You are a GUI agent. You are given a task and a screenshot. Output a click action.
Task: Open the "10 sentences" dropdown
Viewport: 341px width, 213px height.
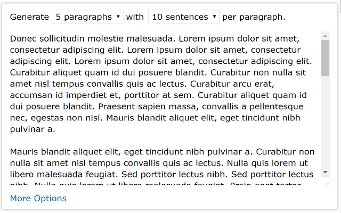coord(183,17)
